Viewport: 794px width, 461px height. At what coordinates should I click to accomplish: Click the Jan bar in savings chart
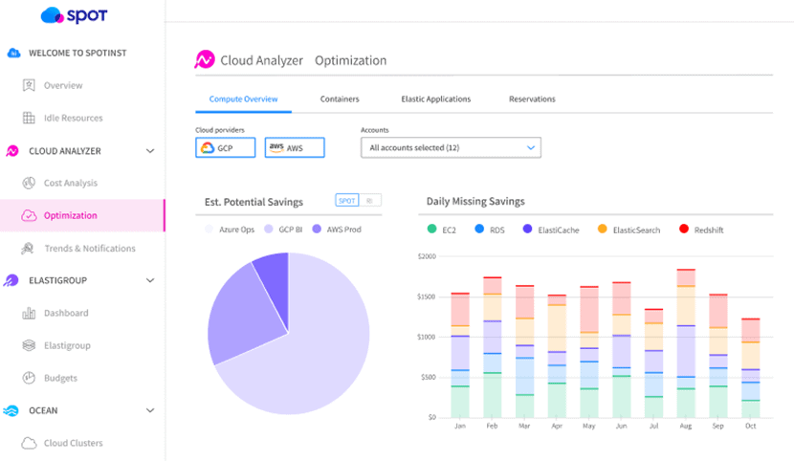pyautogui.click(x=460, y=355)
